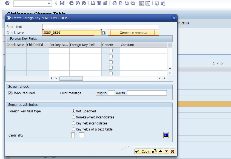This screenshot has height=159, width=231.
Task: Check the Generic checkbox in the first row
Action: pos(111,50)
